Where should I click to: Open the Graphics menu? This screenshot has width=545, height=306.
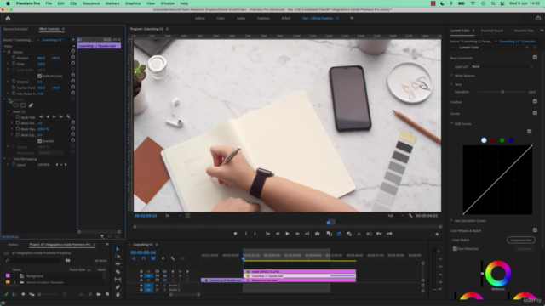133,3
